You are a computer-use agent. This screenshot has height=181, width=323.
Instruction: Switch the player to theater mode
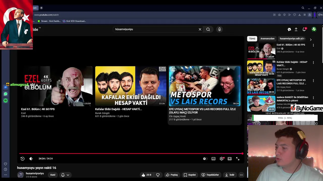click(230, 159)
